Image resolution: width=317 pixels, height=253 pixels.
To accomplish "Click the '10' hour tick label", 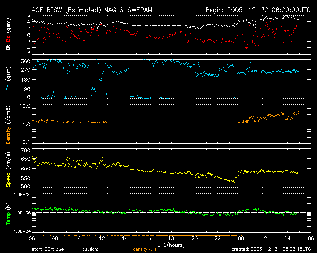I will pos(78,239).
